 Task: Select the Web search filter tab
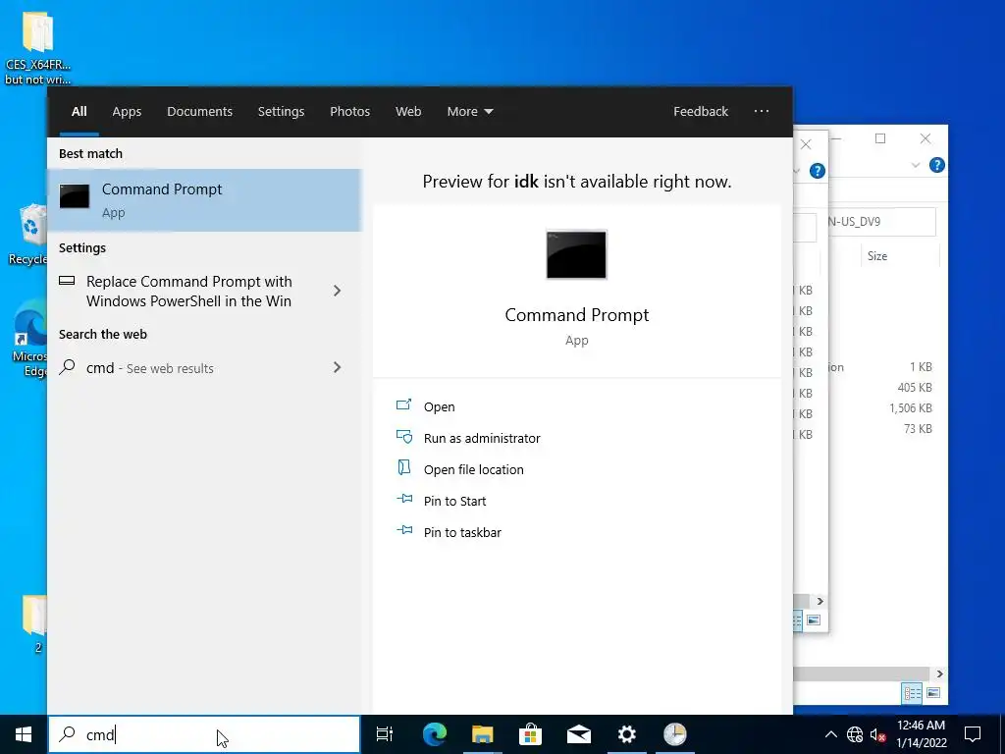(x=407, y=111)
